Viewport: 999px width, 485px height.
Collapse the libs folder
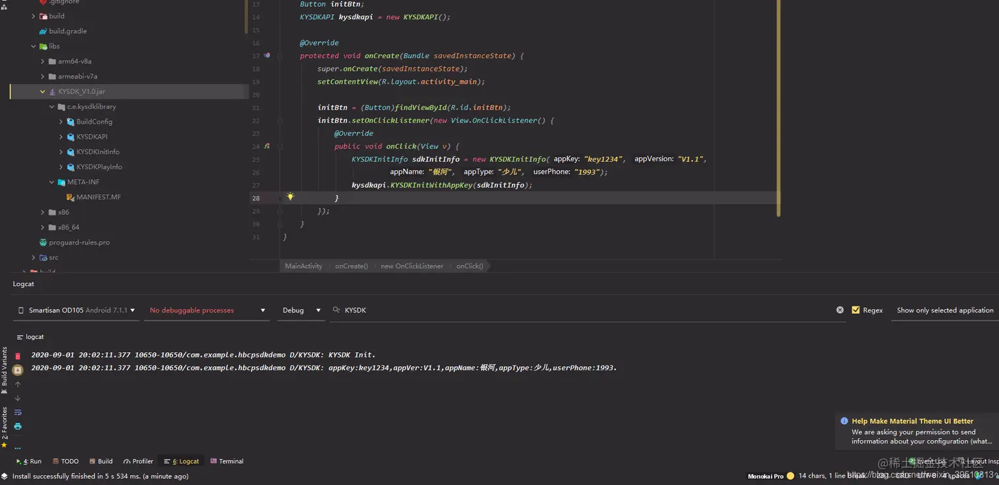pyautogui.click(x=34, y=46)
